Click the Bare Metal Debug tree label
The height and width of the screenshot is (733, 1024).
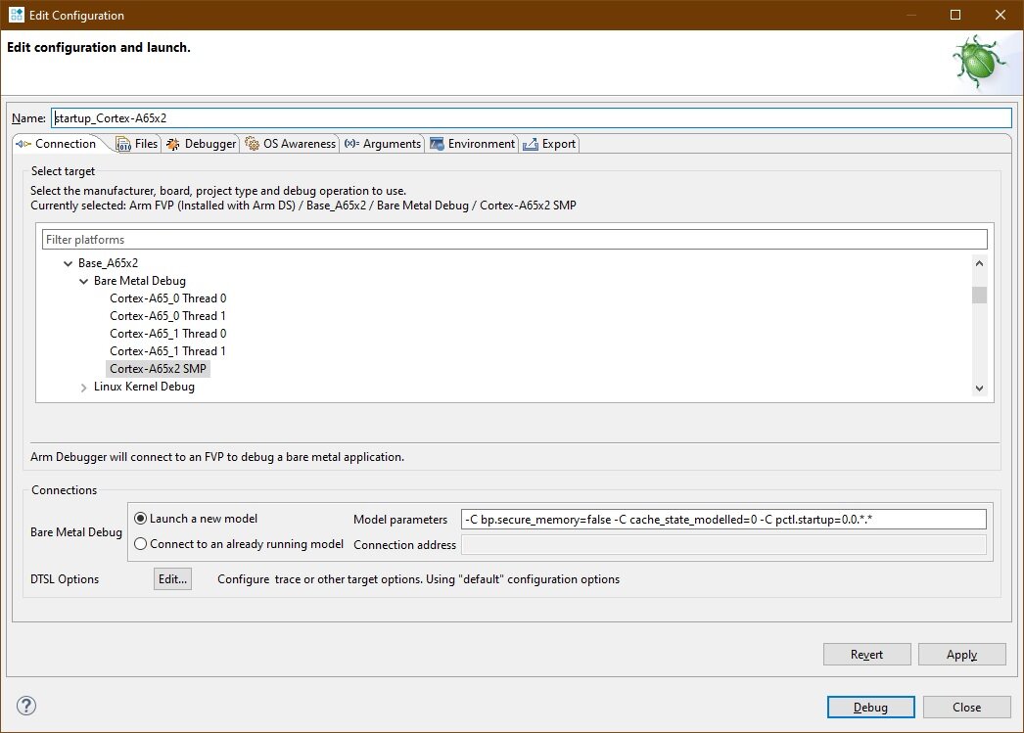(x=140, y=281)
